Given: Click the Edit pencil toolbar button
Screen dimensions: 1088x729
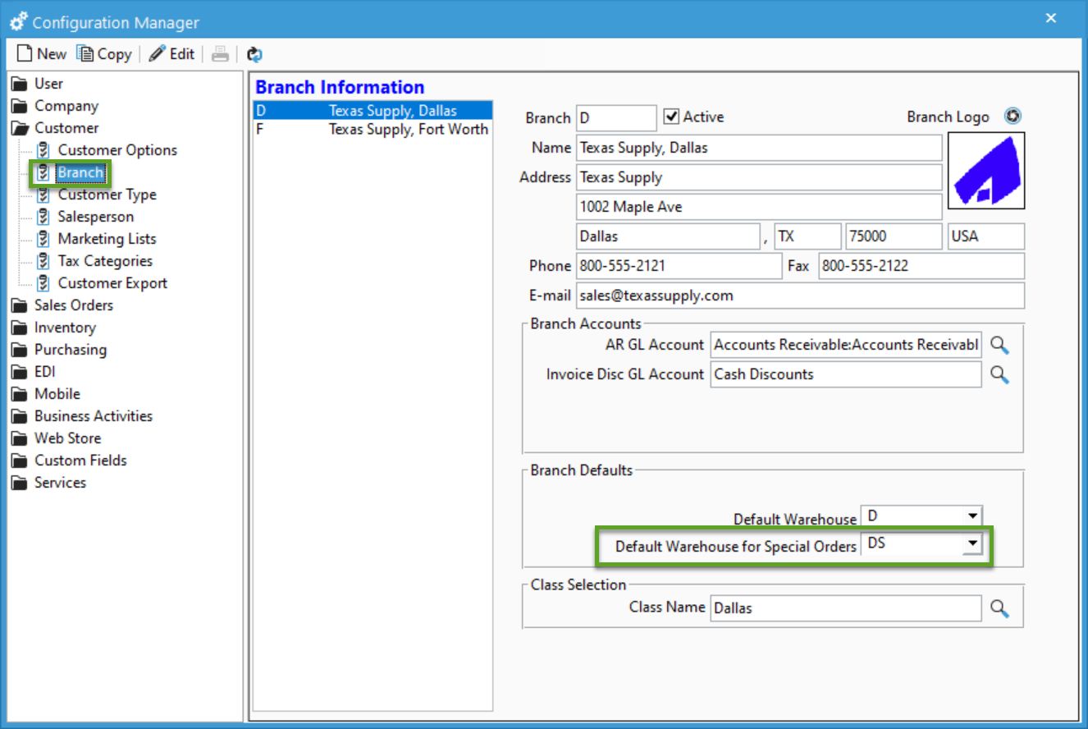Looking at the screenshot, I should (x=172, y=54).
